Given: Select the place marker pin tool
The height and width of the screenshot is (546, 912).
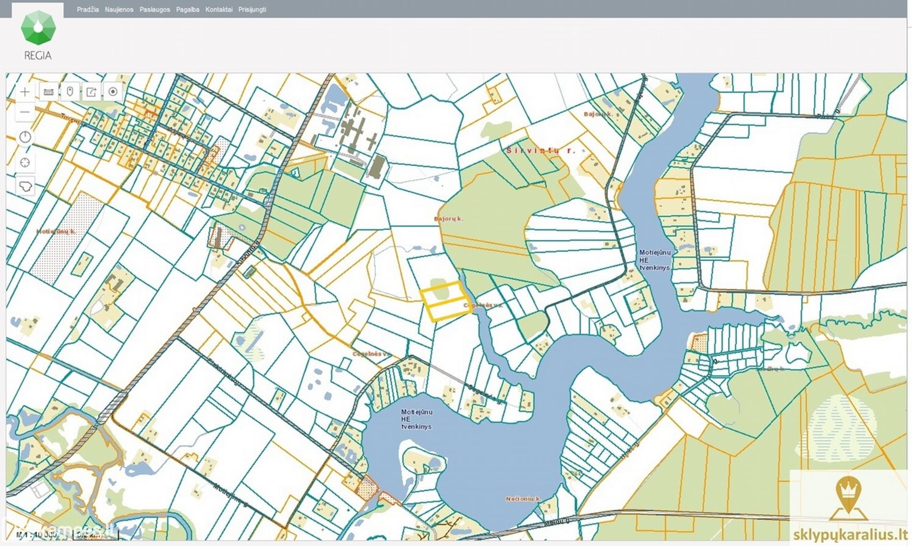Looking at the screenshot, I should [70, 92].
